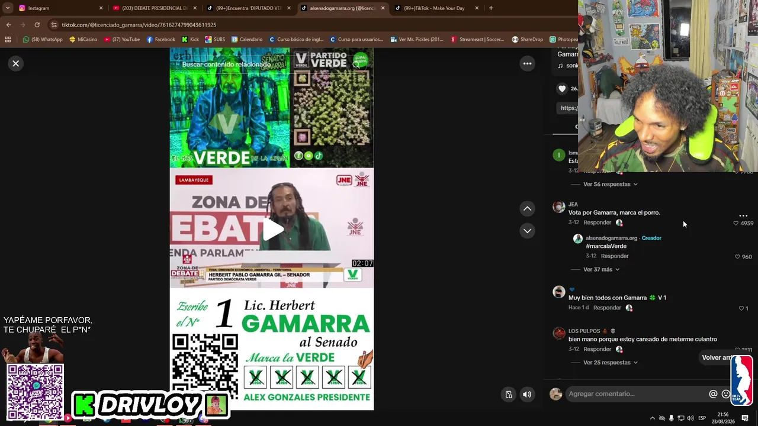Show hidden system tray icons
This screenshot has width=758, height=426.
pyautogui.click(x=653, y=418)
